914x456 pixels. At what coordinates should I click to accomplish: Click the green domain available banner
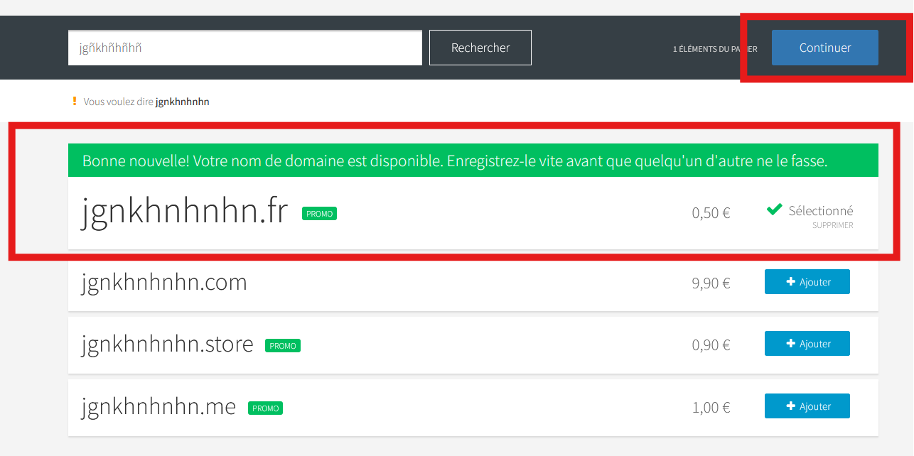pyautogui.click(x=473, y=161)
